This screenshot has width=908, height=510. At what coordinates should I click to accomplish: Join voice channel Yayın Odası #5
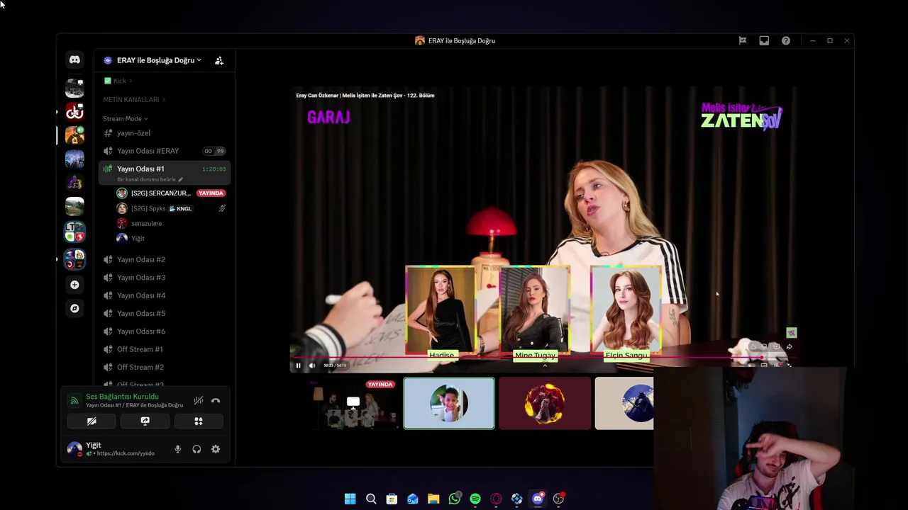point(165,313)
